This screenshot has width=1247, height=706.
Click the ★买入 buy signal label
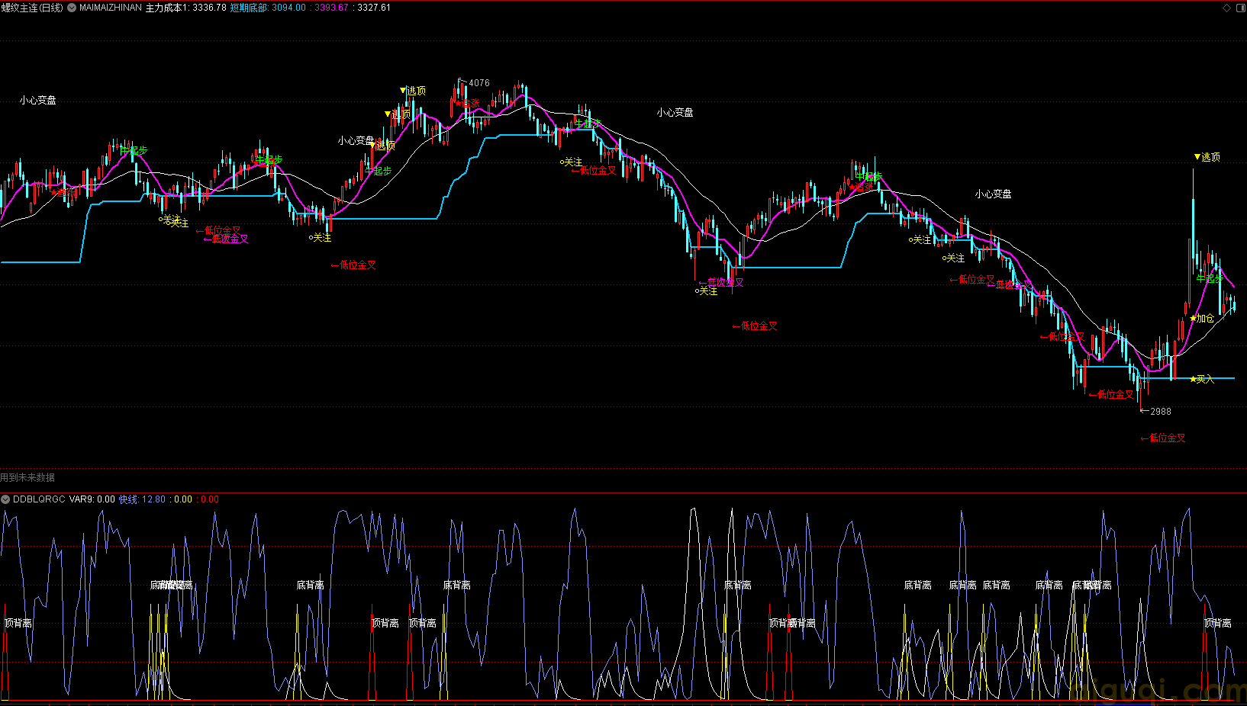pos(1201,379)
